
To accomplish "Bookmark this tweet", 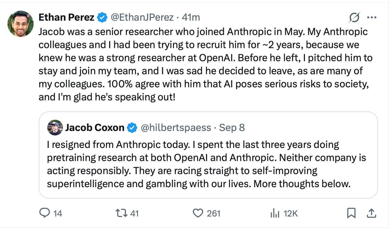I will (351, 214).
